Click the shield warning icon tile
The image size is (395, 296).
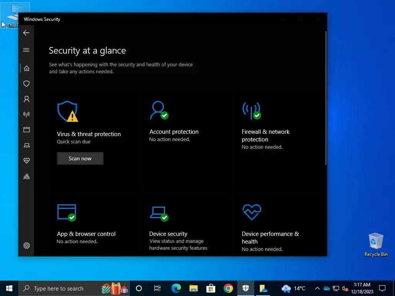68,111
